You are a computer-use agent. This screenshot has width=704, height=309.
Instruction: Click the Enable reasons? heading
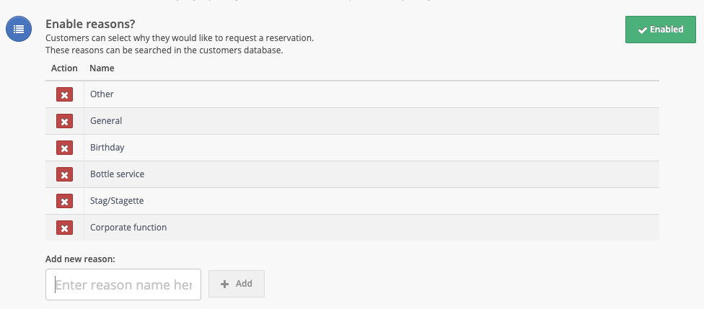pos(90,24)
